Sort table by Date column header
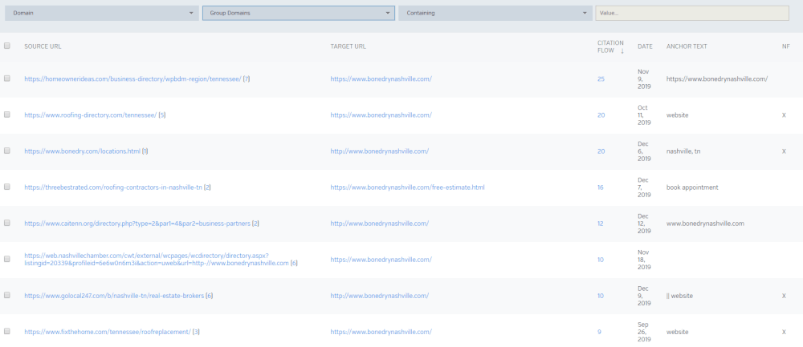Image resolution: width=803 pixels, height=347 pixels. click(x=645, y=46)
